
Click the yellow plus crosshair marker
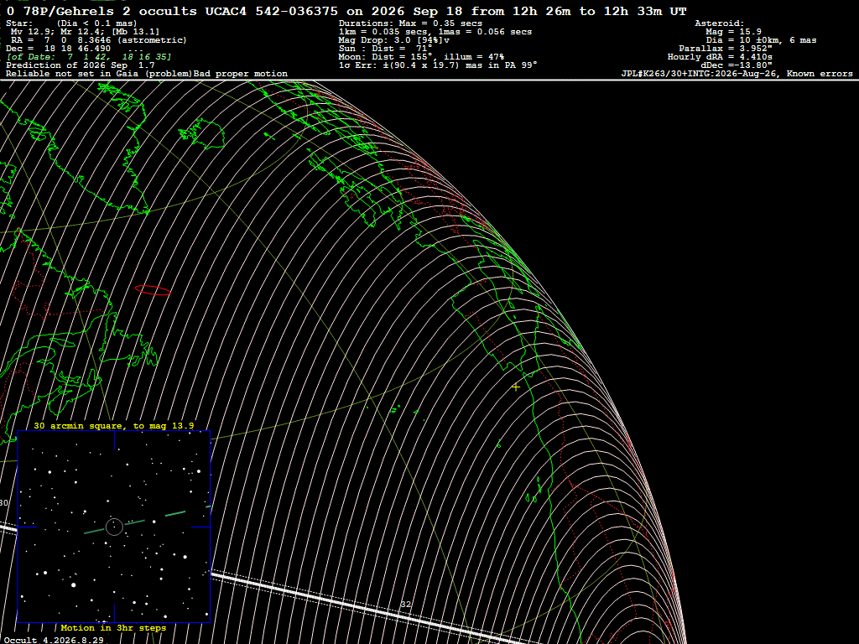coord(516,387)
